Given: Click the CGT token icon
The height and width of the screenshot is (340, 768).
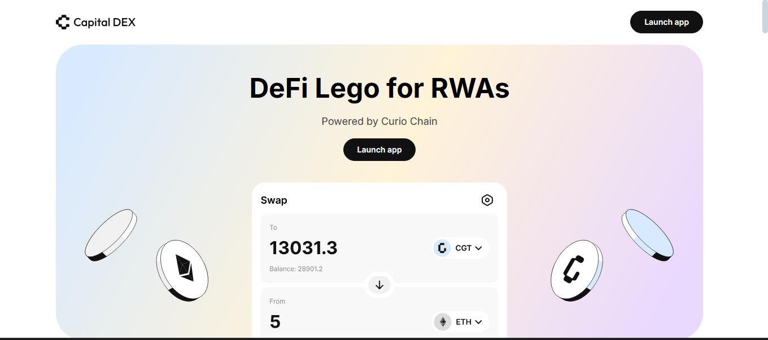Looking at the screenshot, I should click(x=441, y=248).
